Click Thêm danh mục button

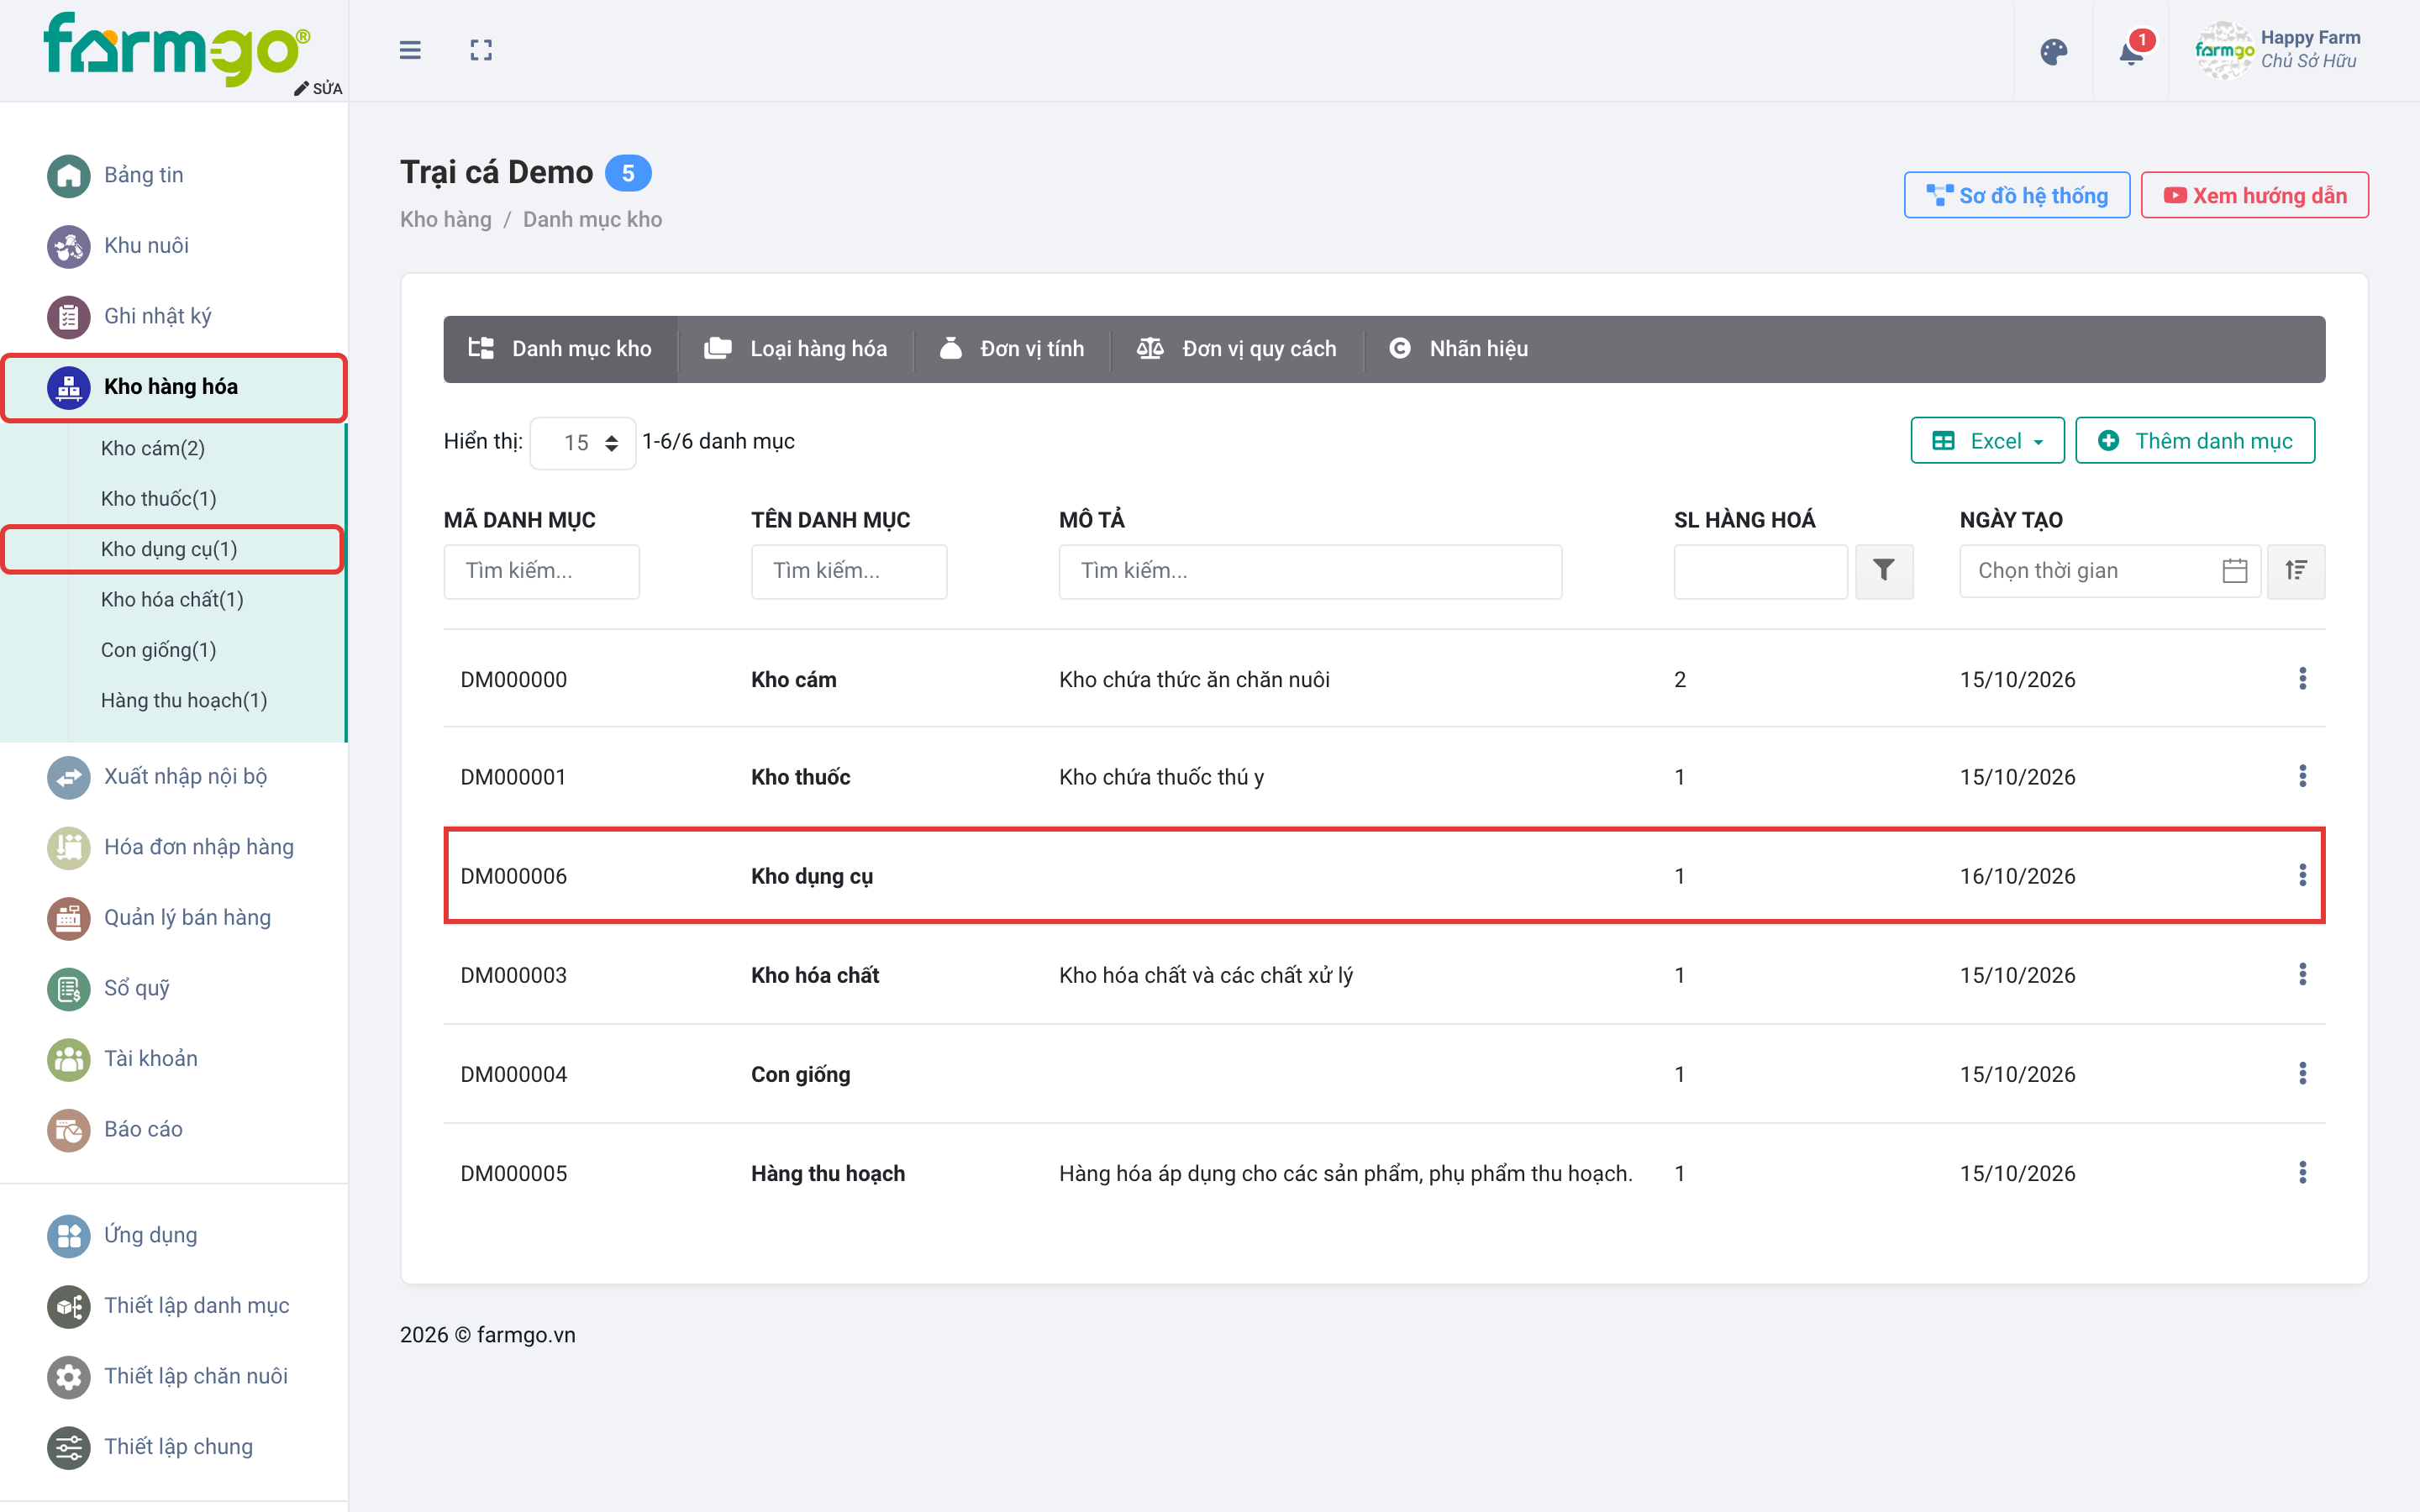tap(2195, 441)
